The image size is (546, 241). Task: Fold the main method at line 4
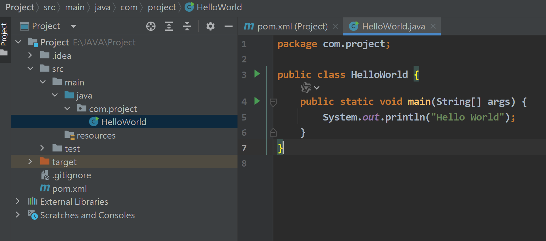coord(273,102)
